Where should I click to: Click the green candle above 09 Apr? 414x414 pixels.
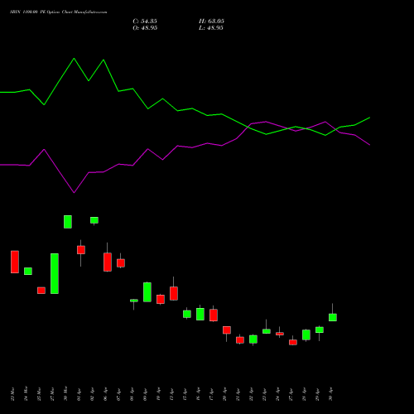[x=147, y=292]
